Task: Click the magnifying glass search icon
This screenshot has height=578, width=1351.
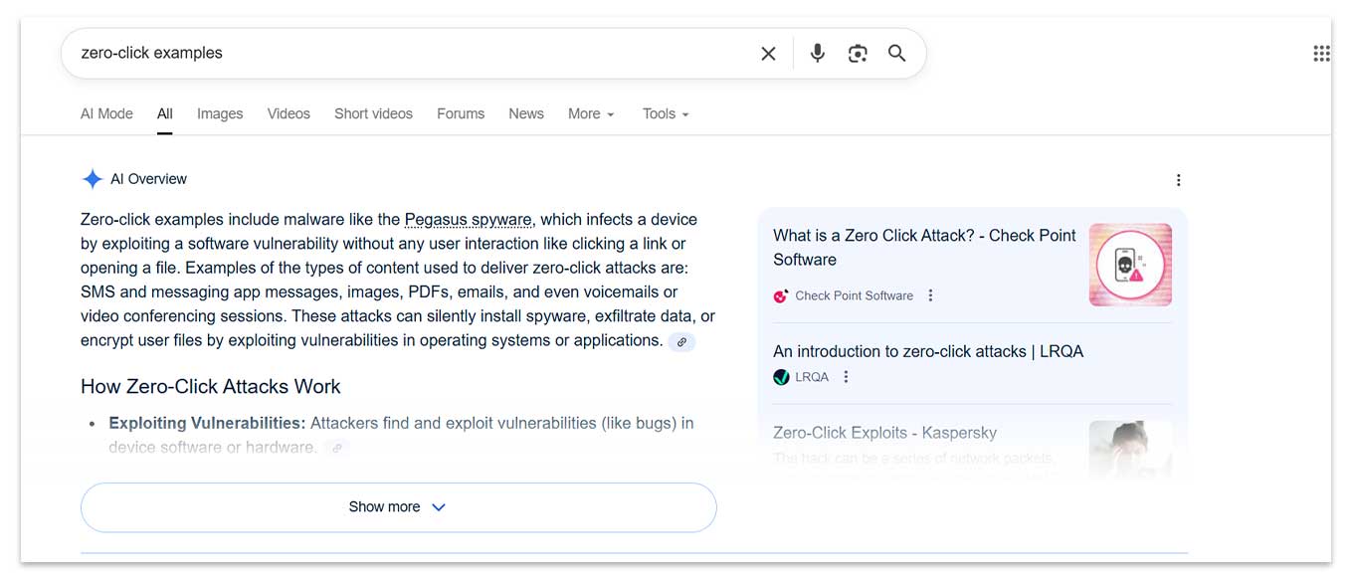Action: click(x=896, y=54)
